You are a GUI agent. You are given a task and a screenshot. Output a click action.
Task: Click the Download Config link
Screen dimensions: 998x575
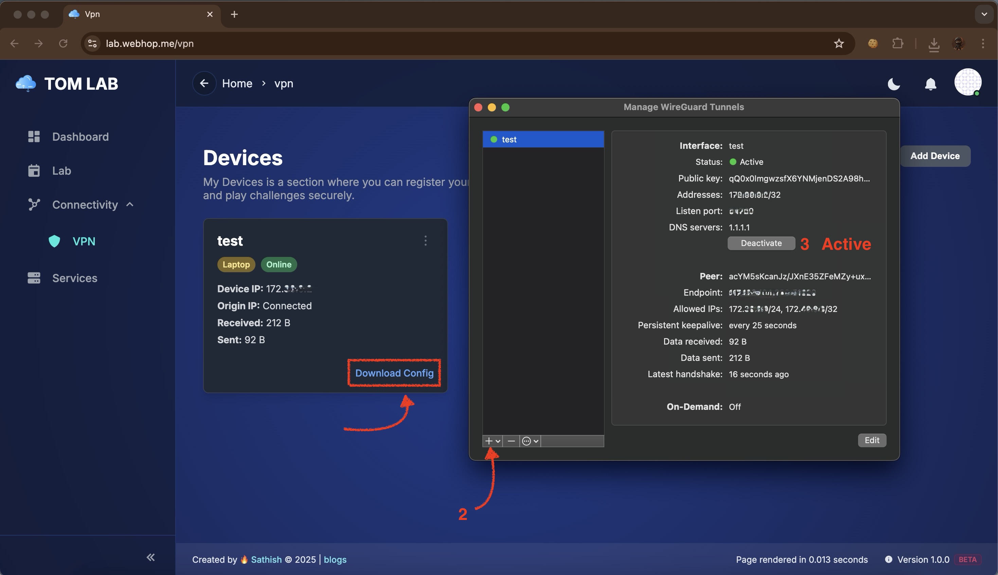coord(394,373)
